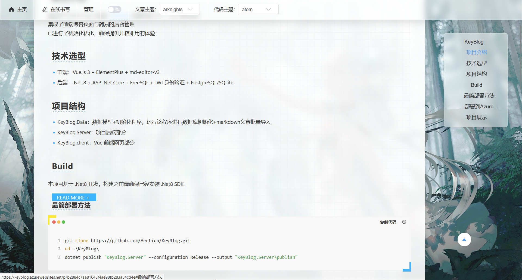Click the back-to-top arrow button
Screen dimensions: 522x280
click(464, 239)
